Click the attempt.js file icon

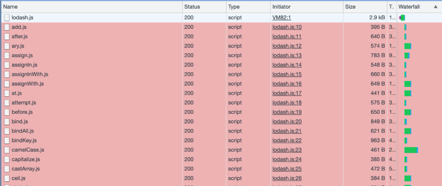[x=7, y=103]
